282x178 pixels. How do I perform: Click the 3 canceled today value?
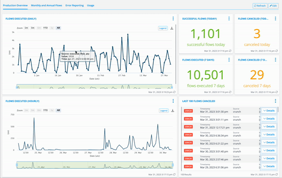(257, 34)
